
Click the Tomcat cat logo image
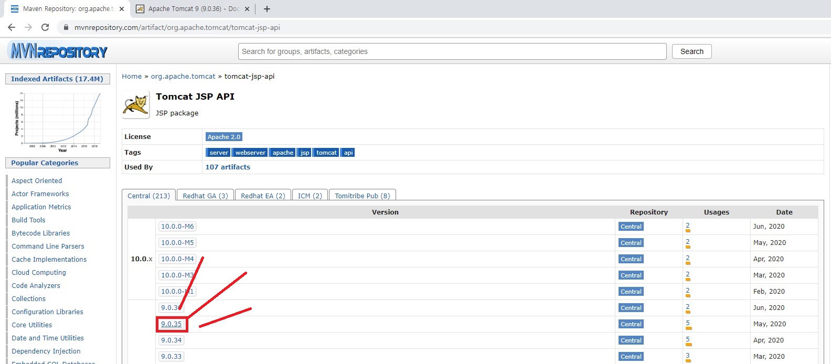(x=135, y=105)
